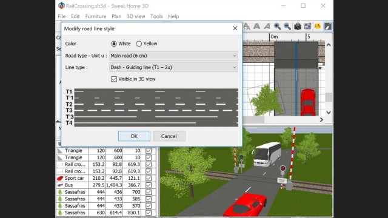Zoom out the plan with magnifier minus
The height and width of the screenshot is (218, 388).
(287, 26)
